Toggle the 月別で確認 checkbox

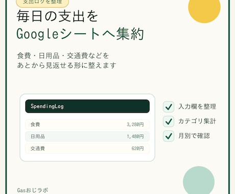(169, 136)
